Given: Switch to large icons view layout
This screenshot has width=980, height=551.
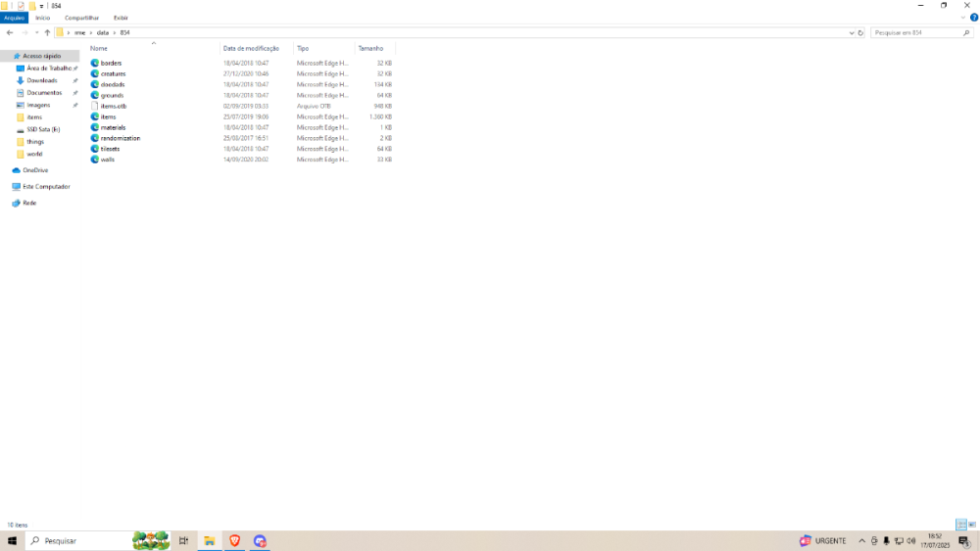Looking at the screenshot, I should [971, 526].
